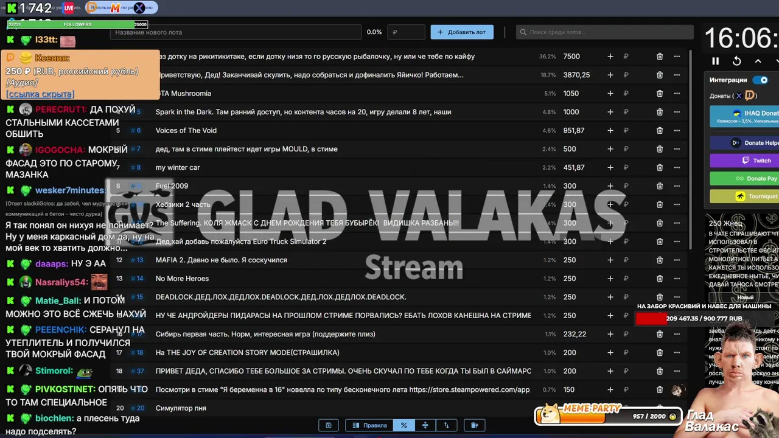The width and height of the screenshot is (779, 438).
Task: Open more options for my winter car
Action: point(677,167)
